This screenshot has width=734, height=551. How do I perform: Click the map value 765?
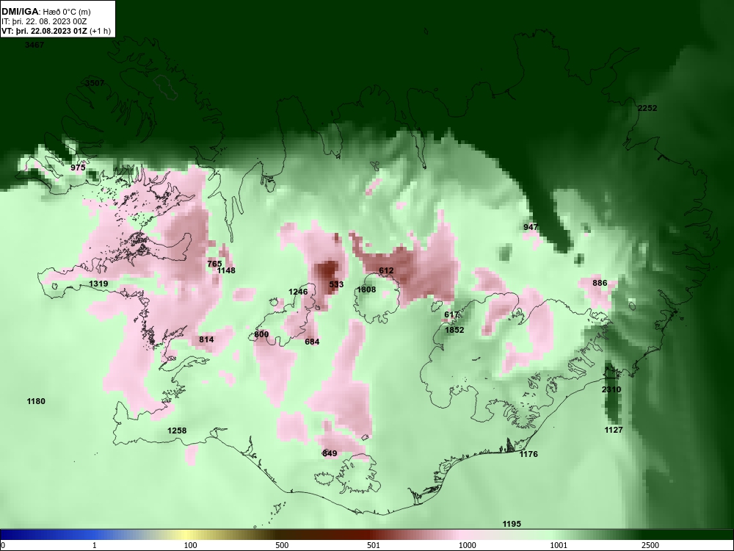pos(214,264)
